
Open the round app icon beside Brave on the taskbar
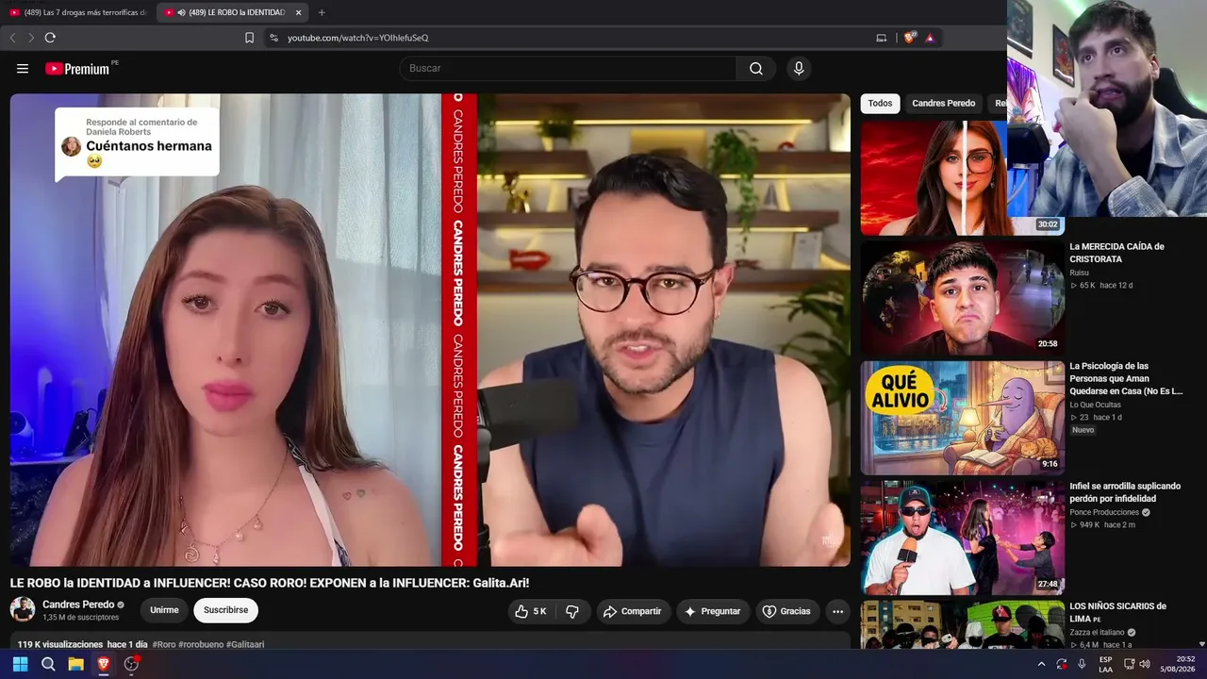[131, 664]
